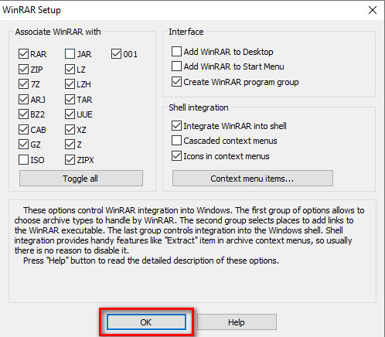Untick the 001 archive type
The width and height of the screenshot is (385, 337).
point(116,54)
